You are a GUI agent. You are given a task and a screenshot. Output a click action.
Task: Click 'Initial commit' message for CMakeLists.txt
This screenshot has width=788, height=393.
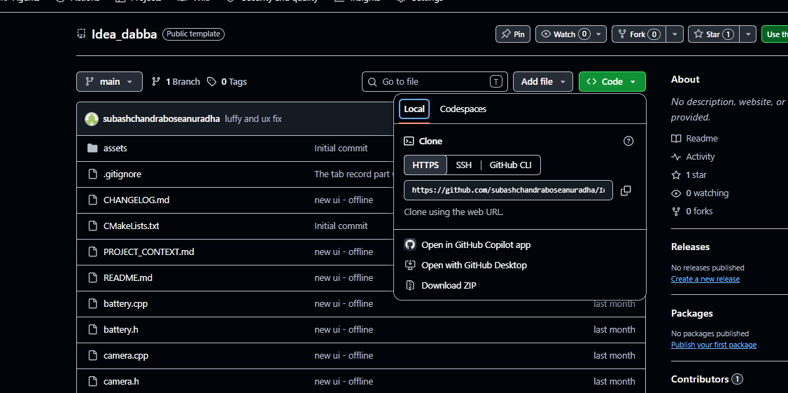341,226
